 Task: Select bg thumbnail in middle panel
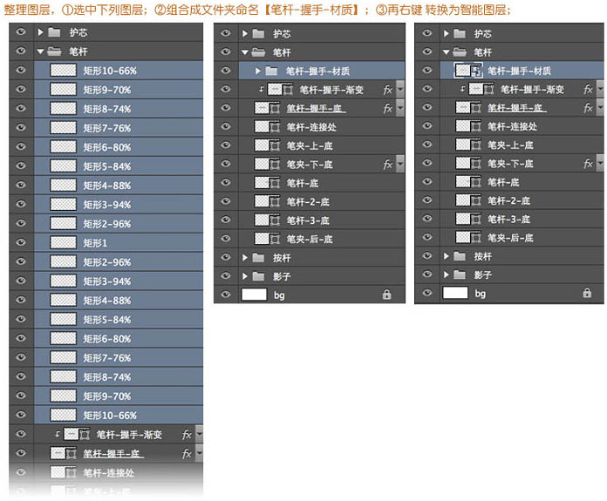(x=254, y=295)
